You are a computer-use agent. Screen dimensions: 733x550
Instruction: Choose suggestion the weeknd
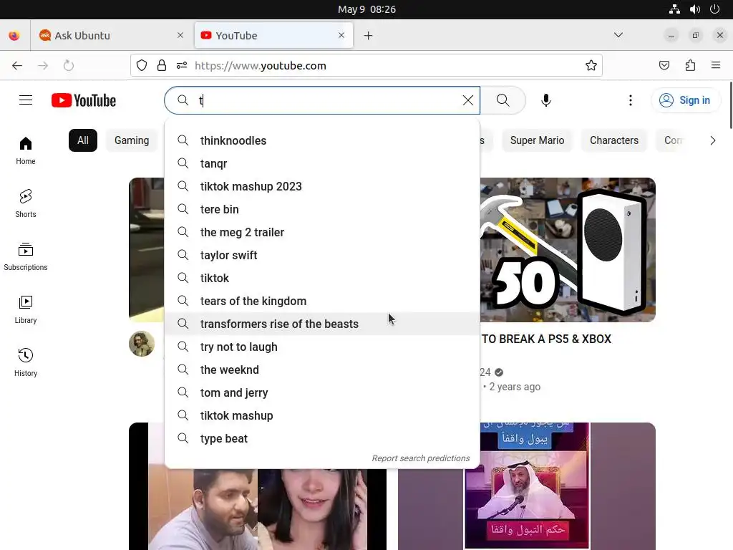click(x=322, y=370)
